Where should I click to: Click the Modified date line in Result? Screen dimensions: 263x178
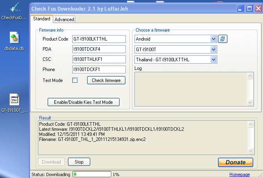click(x=72, y=134)
